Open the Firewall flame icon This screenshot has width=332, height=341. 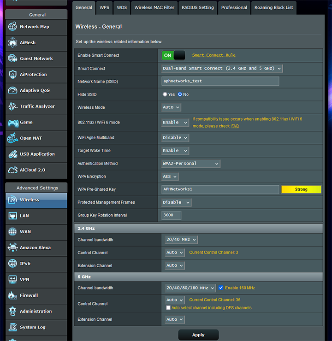click(x=12, y=295)
